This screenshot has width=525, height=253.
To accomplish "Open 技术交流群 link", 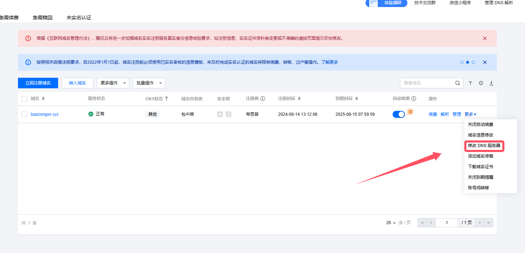I will (x=425, y=3).
